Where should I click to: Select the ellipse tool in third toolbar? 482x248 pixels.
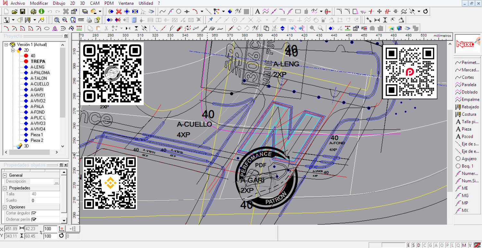coord(47,28)
